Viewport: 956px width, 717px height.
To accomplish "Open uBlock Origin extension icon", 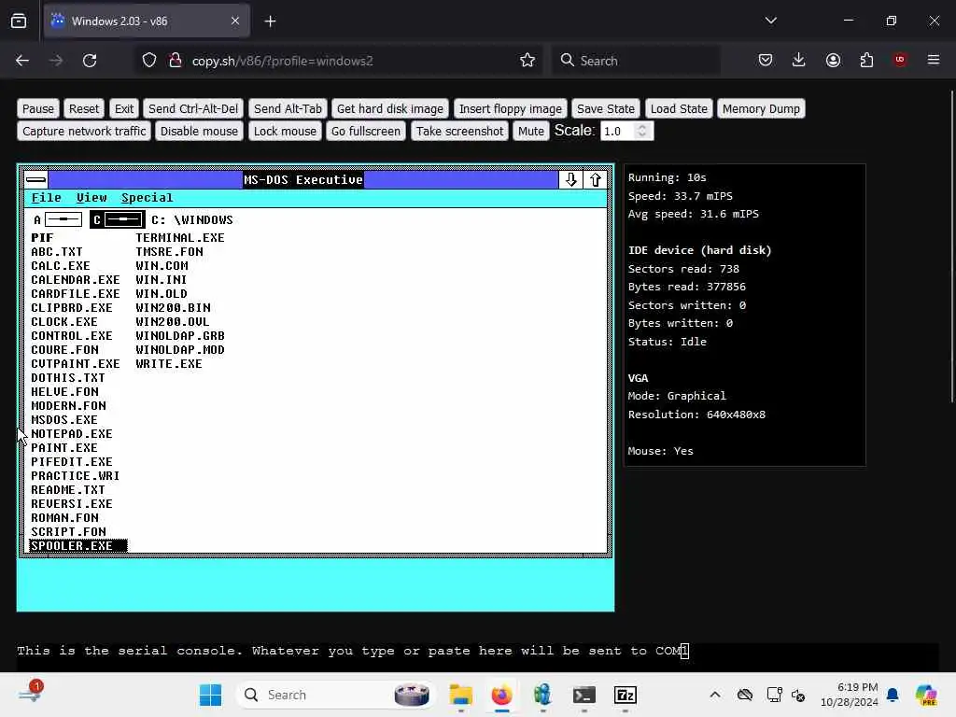I will coord(900,60).
